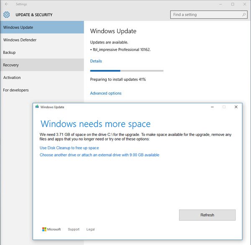Click Use Disk Cleanup to free up space

69,148
